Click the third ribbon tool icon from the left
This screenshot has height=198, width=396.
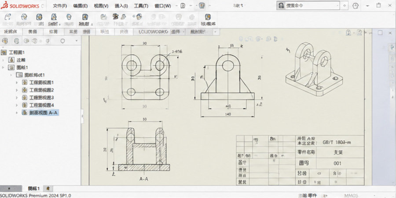coord(39,17)
